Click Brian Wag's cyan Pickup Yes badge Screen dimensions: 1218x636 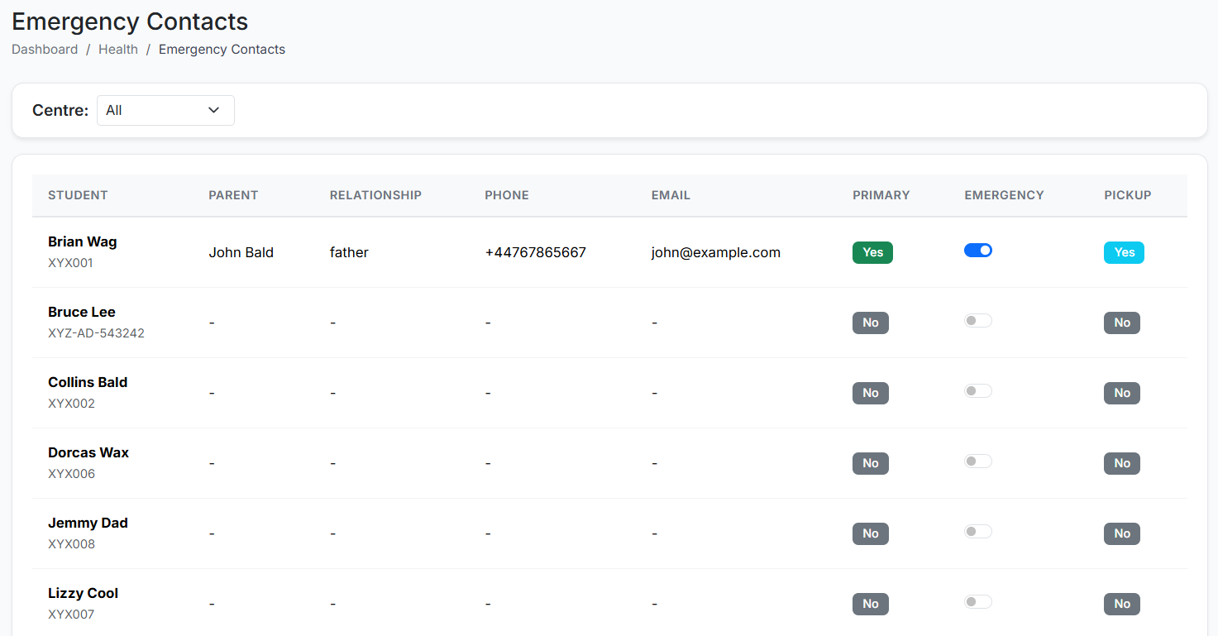click(x=1124, y=252)
